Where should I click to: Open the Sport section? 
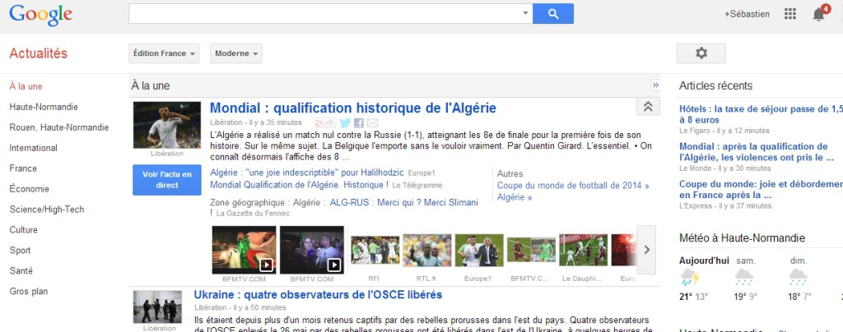pyautogui.click(x=20, y=251)
